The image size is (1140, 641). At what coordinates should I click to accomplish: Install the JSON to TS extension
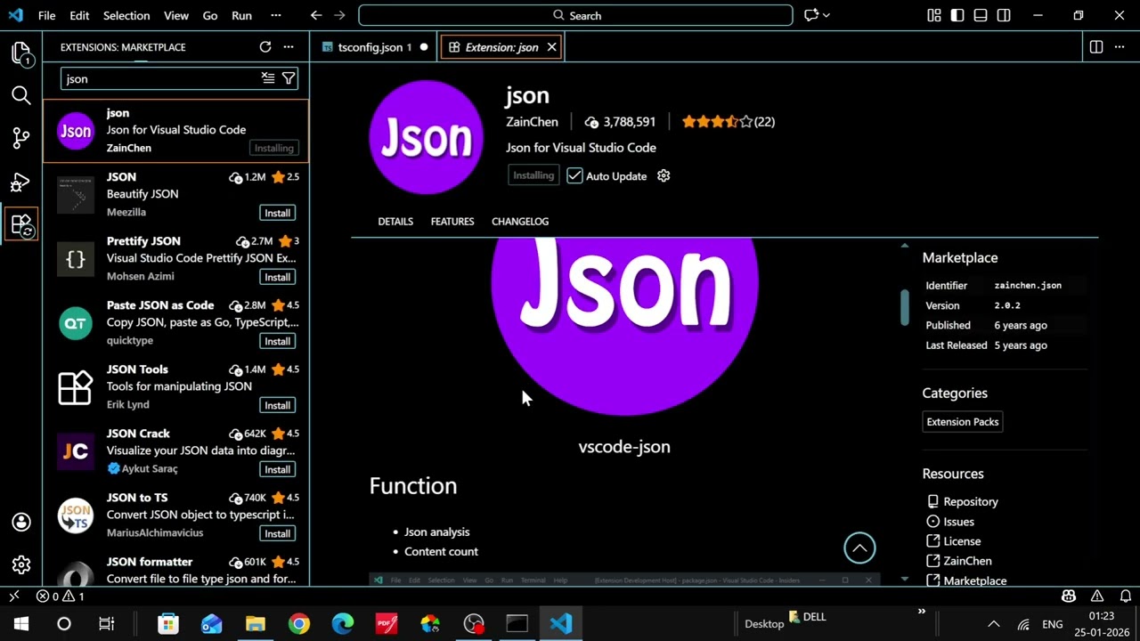(x=277, y=533)
